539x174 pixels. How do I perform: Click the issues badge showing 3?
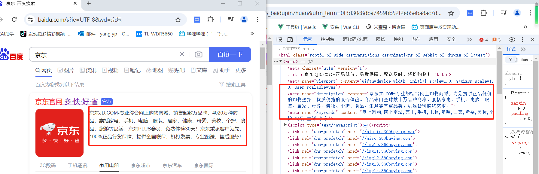point(497,40)
